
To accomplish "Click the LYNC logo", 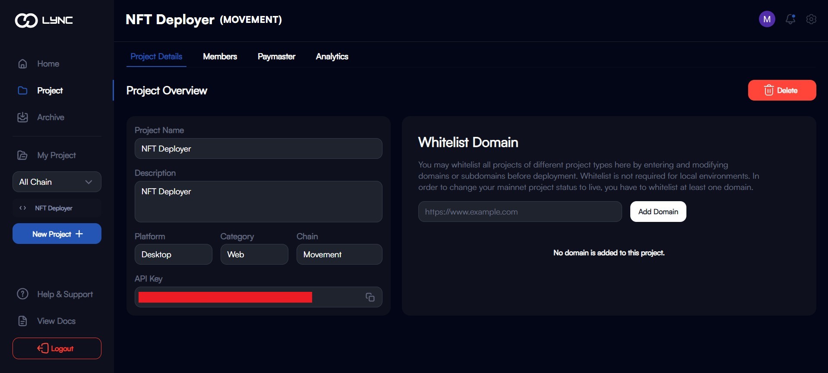I will point(44,20).
